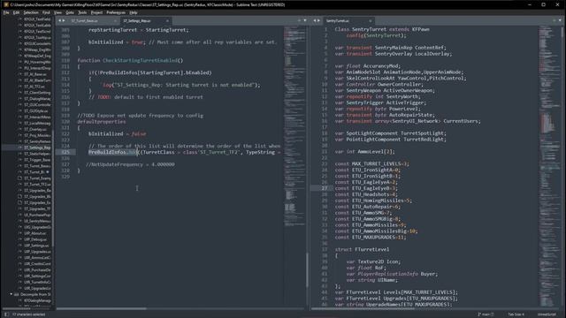Close the ST_Turret_Base.uc tab
The width and height of the screenshot is (566, 318).
[115, 21]
